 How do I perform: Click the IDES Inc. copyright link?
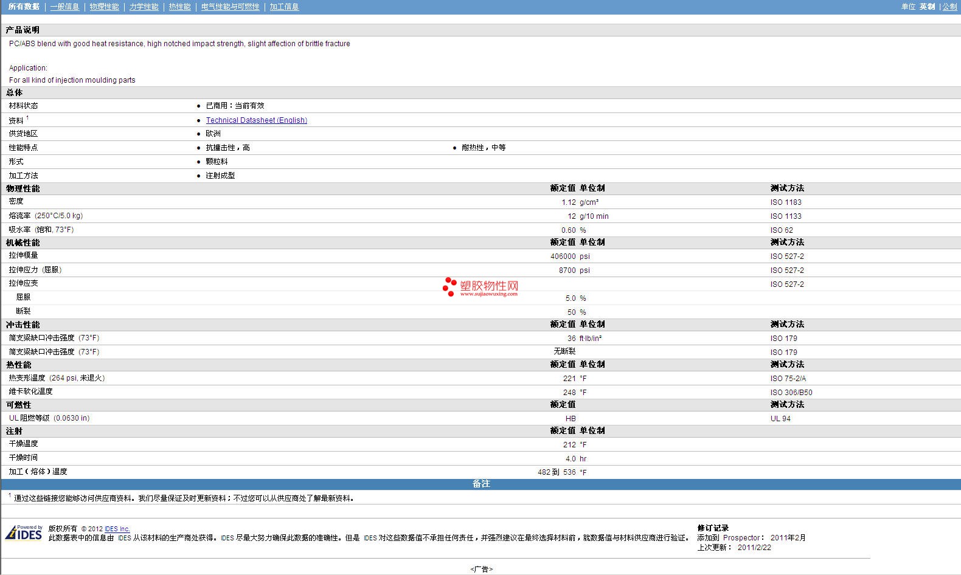pyautogui.click(x=117, y=529)
